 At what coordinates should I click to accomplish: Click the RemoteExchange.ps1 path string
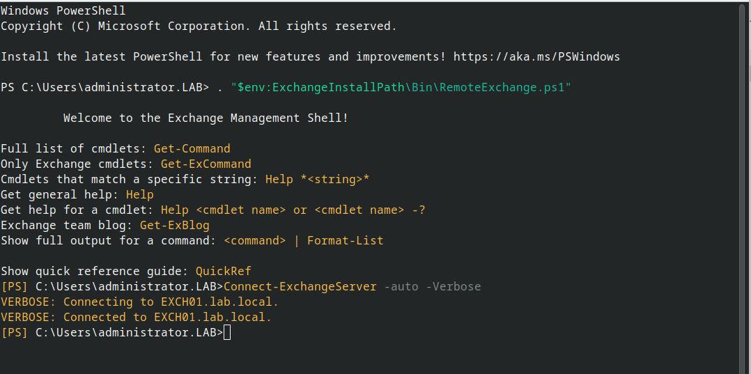[401, 87]
